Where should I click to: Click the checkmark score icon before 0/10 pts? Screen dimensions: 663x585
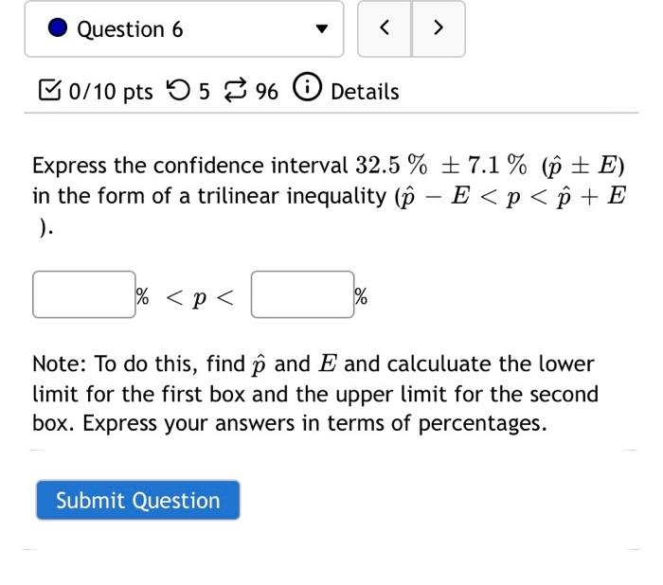click(x=49, y=90)
